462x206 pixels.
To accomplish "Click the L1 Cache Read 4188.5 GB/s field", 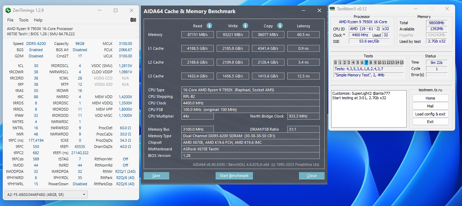I will 198,48.
